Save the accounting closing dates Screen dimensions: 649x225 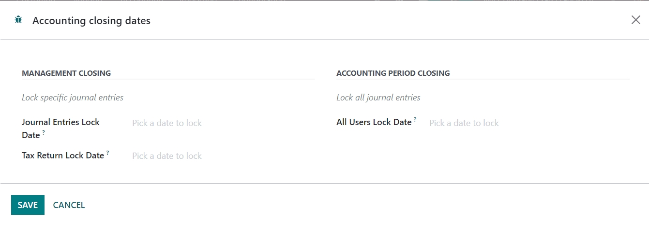pyautogui.click(x=28, y=205)
